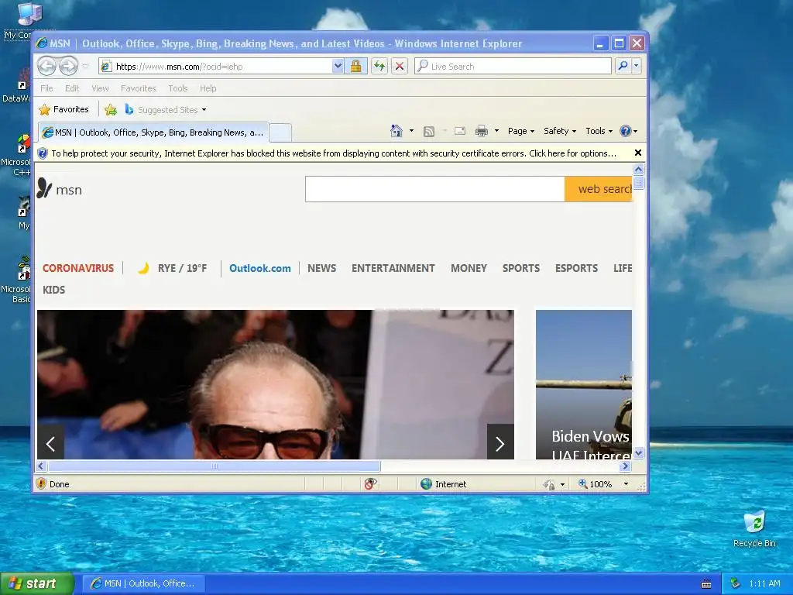Open Tools in the menu bar

coord(178,88)
